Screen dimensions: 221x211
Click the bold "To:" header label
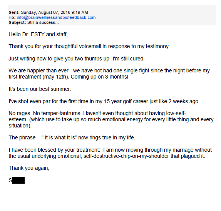(12, 17)
